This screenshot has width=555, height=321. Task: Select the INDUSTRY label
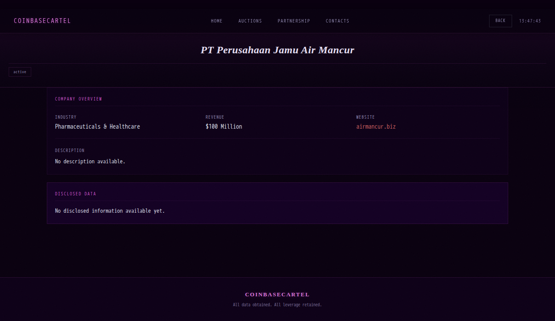click(x=65, y=117)
